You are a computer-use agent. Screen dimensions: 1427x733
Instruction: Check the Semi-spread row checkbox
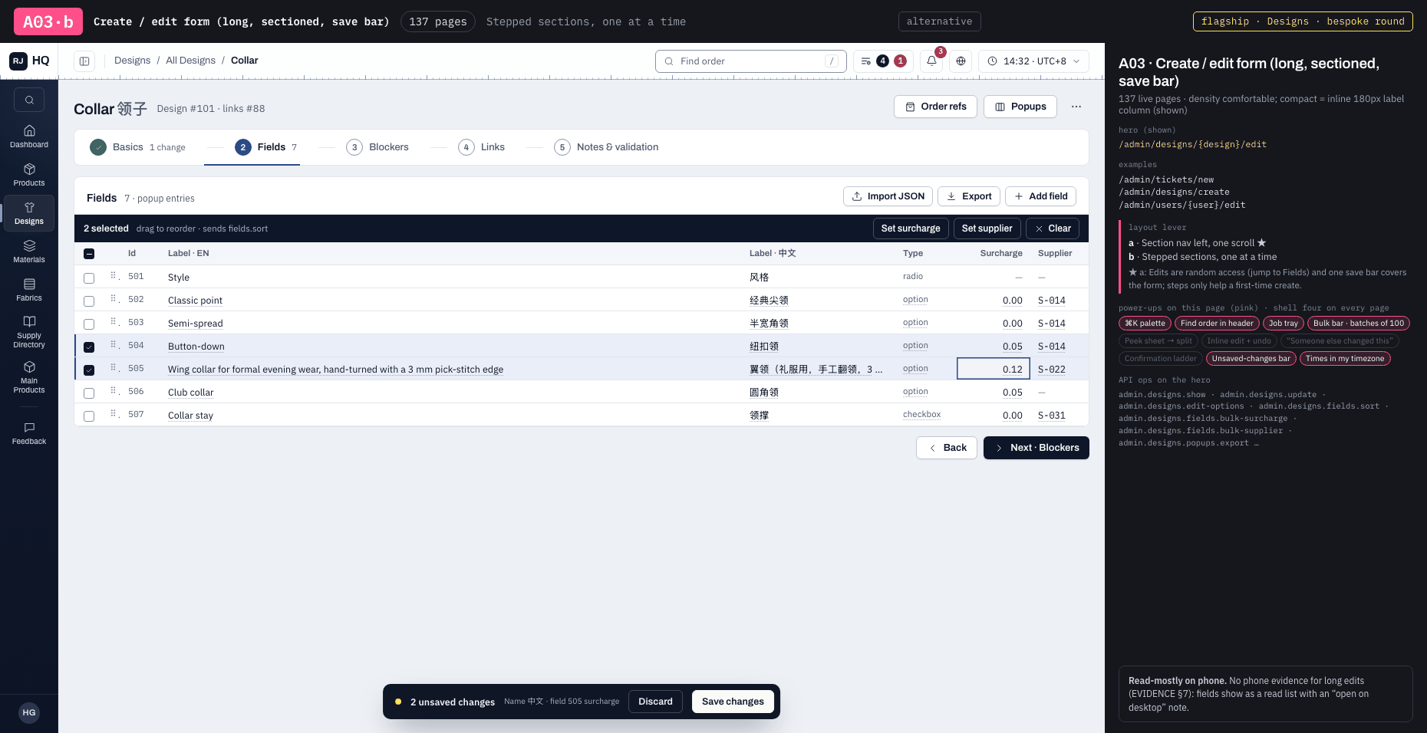[x=89, y=324]
